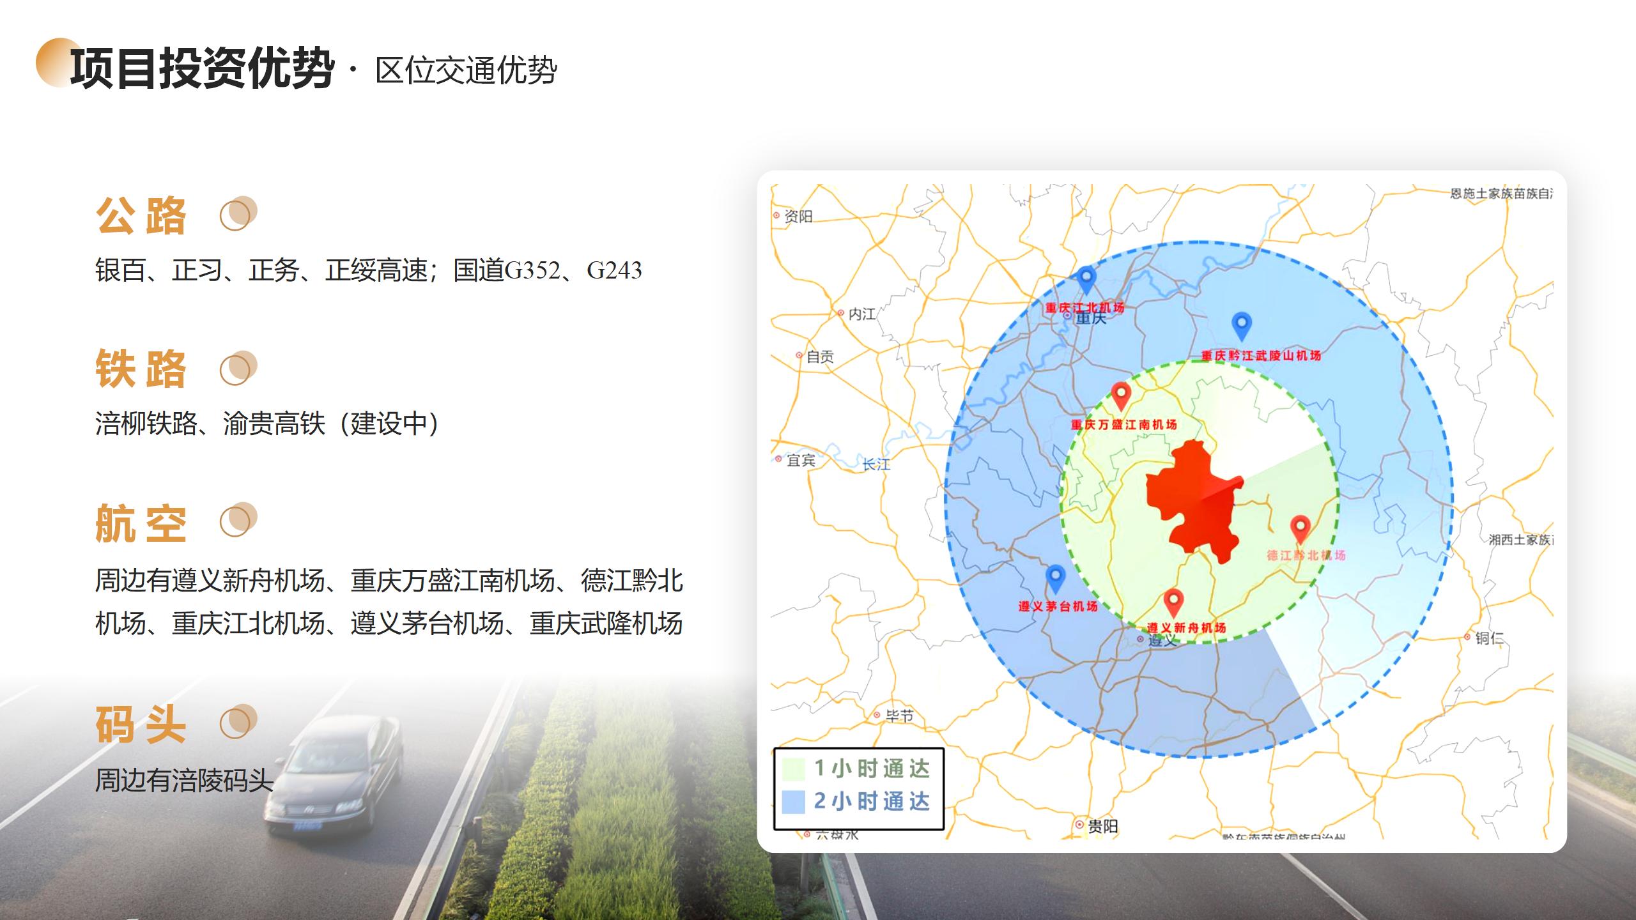Click the blue 2小时通达 legend swatch

click(793, 801)
